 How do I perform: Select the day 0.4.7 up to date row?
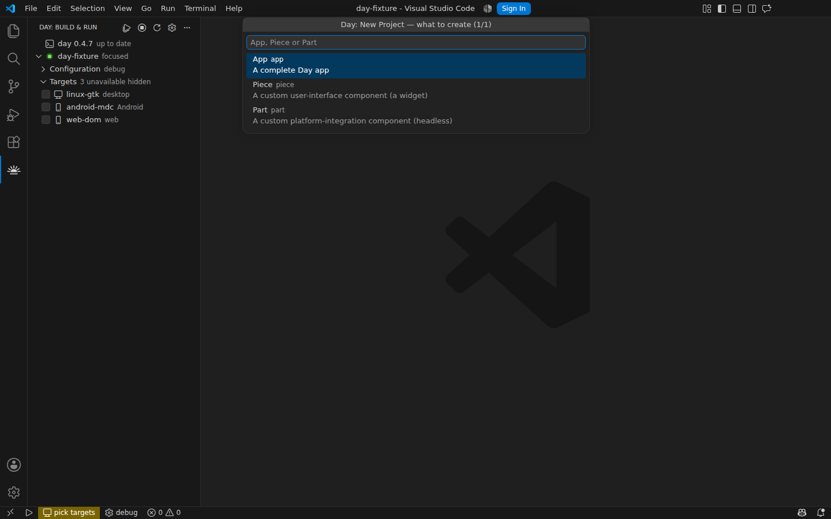[114, 44]
